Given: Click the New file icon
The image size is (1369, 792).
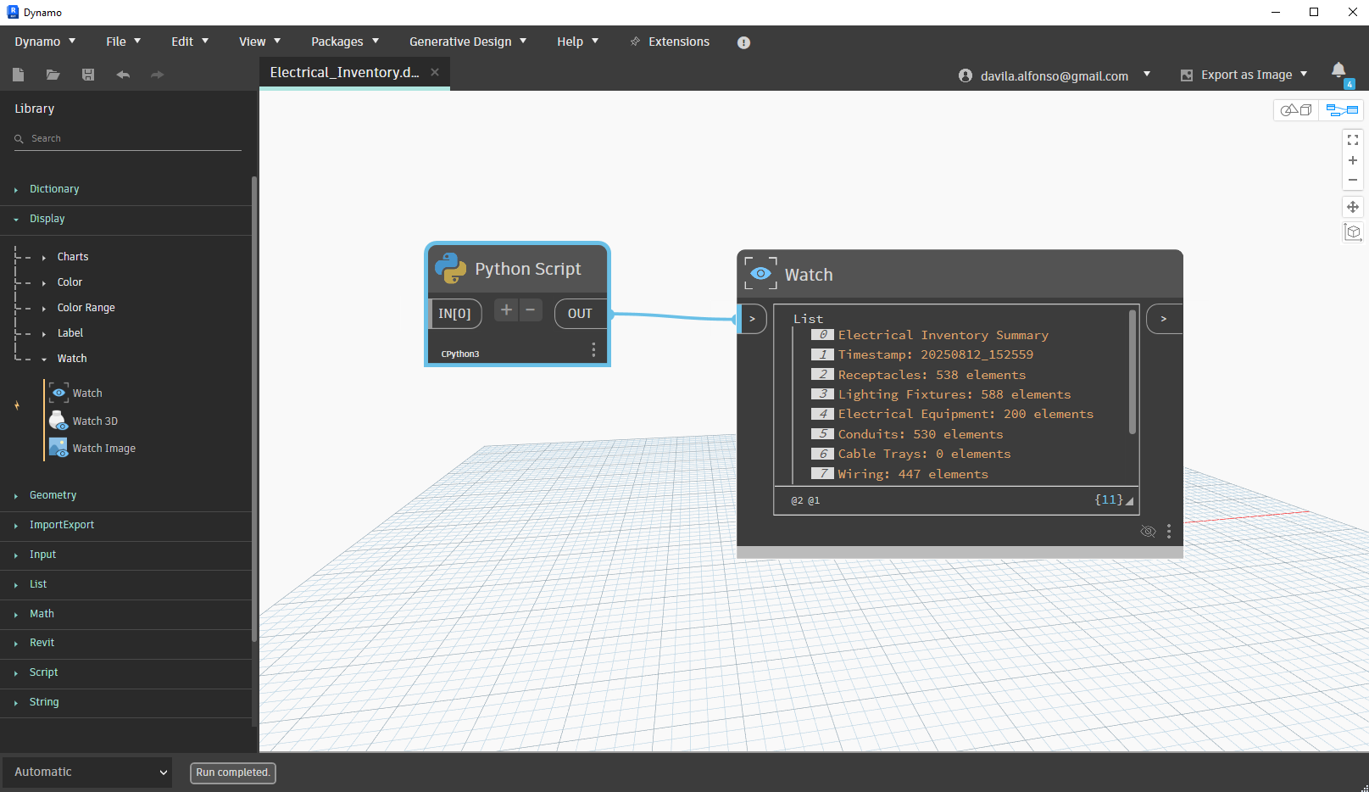Looking at the screenshot, I should point(18,75).
